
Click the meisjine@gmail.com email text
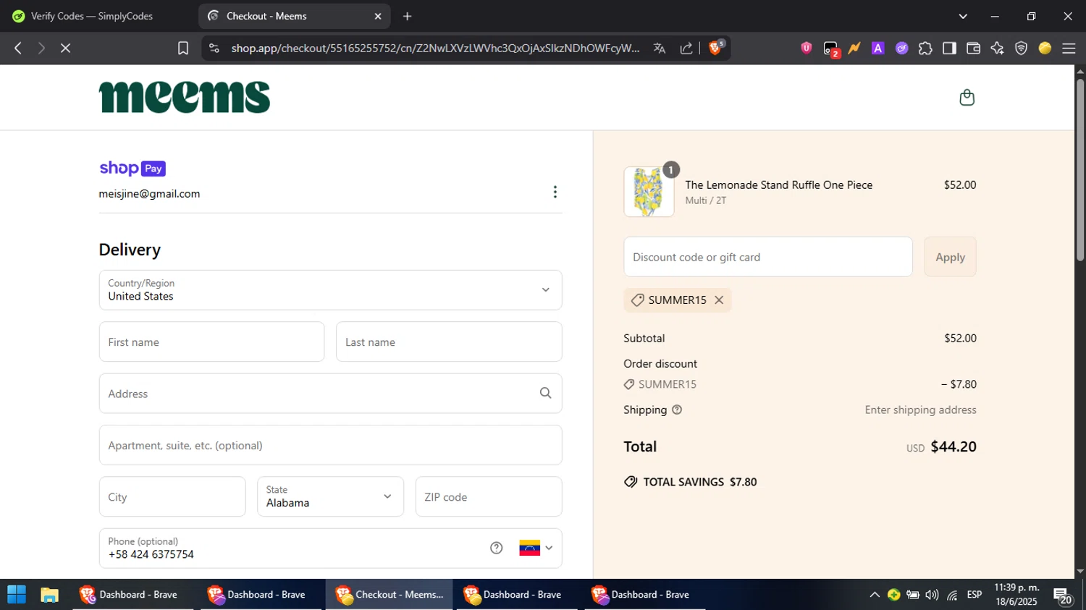pyautogui.click(x=149, y=194)
